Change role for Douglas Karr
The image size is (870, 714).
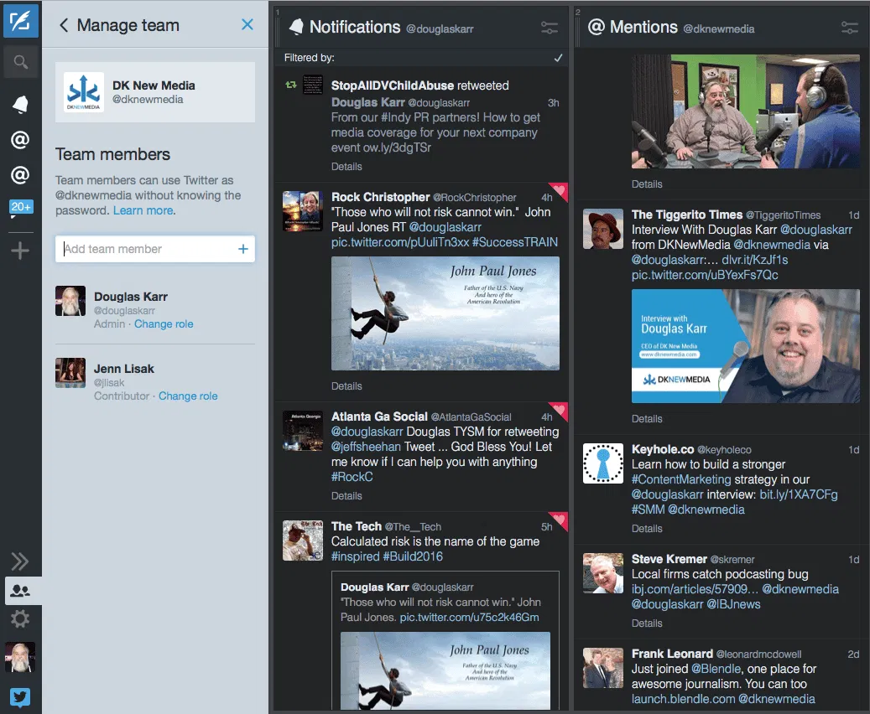coord(164,324)
